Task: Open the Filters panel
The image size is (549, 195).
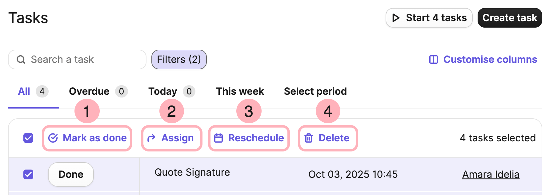Action: (x=179, y=59)
